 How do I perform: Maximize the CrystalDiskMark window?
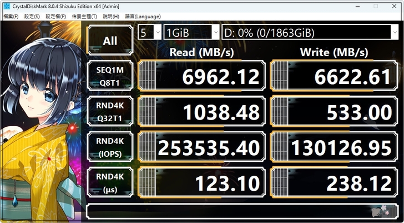point(376,6)
